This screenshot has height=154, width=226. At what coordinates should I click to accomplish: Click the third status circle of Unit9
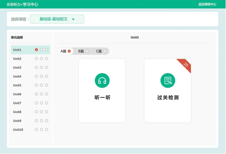47,121
